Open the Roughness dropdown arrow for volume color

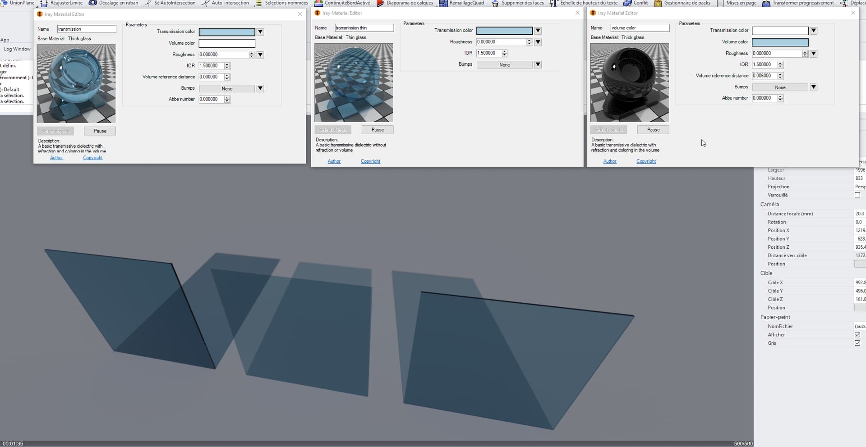[x=813, y=53]
